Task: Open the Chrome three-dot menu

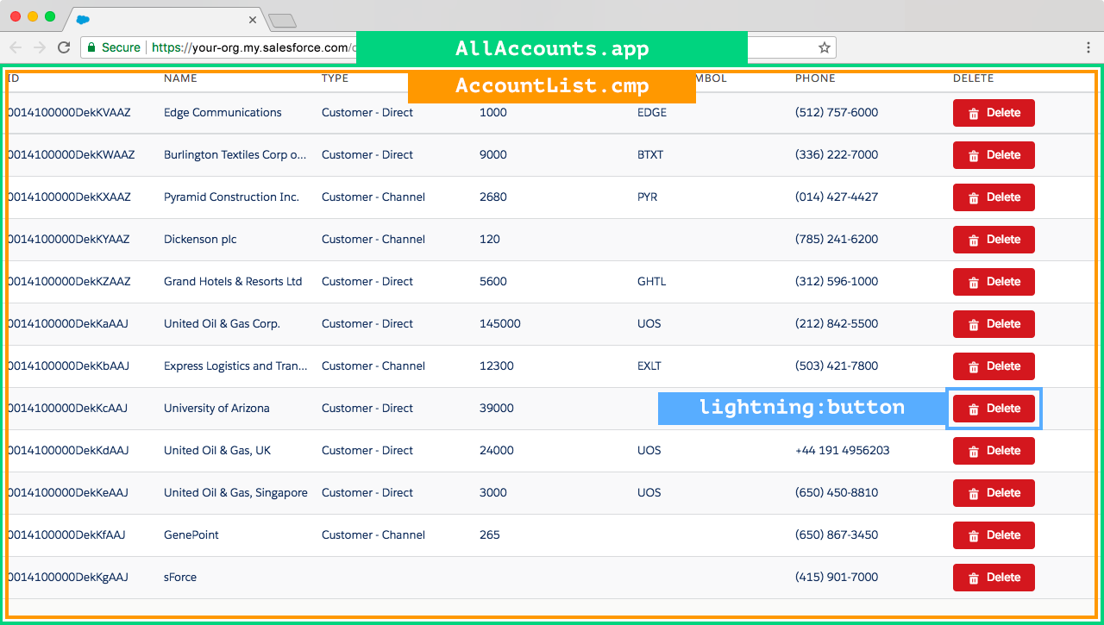Action: [x=1088, y=47]
